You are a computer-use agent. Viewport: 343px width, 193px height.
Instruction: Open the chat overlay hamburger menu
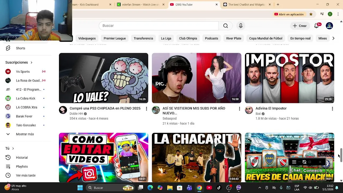[x=294, y=162]
